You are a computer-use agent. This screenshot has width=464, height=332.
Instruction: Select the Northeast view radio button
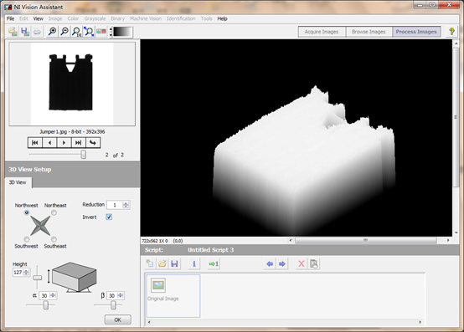54,212
